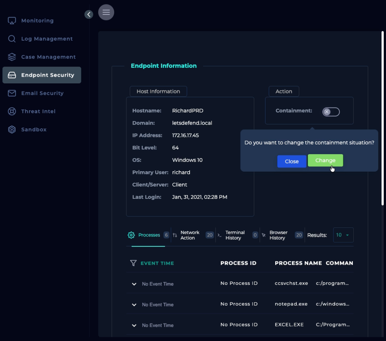Click the Sandbox cube icon
The image size is (386, 341).
click(12, 130)
